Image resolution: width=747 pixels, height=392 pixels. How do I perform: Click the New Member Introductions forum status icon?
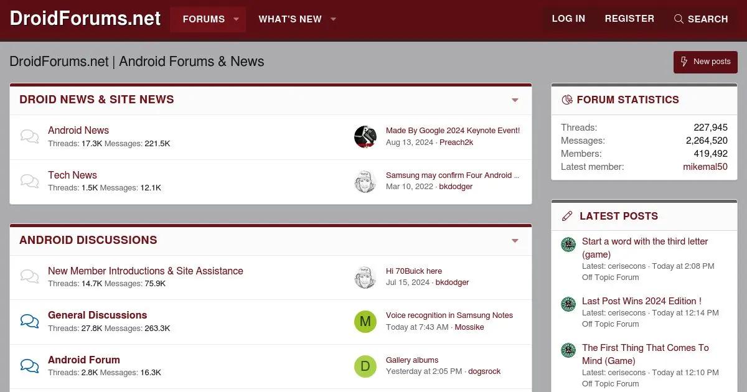pos(29,277)
